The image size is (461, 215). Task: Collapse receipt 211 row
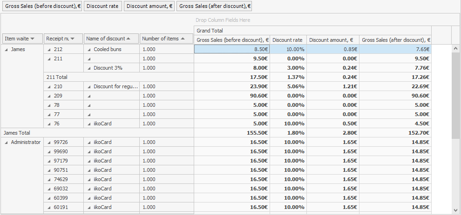(x=48, y=59)
